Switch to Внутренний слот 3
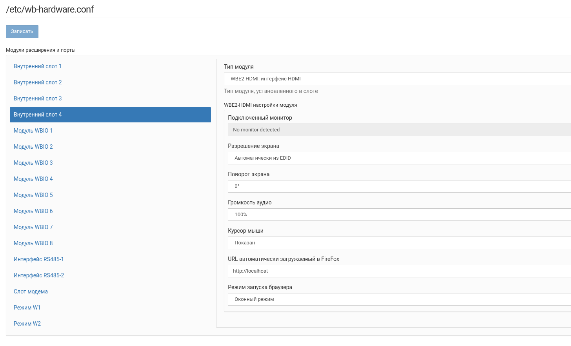 click(38, 98)
